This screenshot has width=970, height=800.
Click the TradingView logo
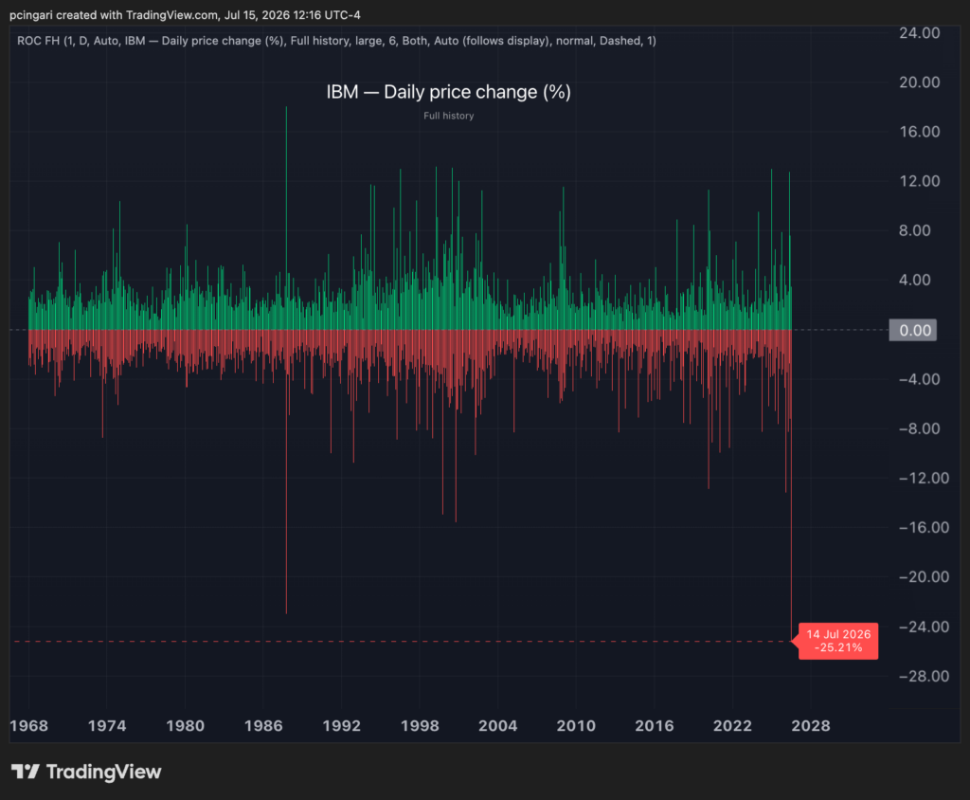pos(86,772)
